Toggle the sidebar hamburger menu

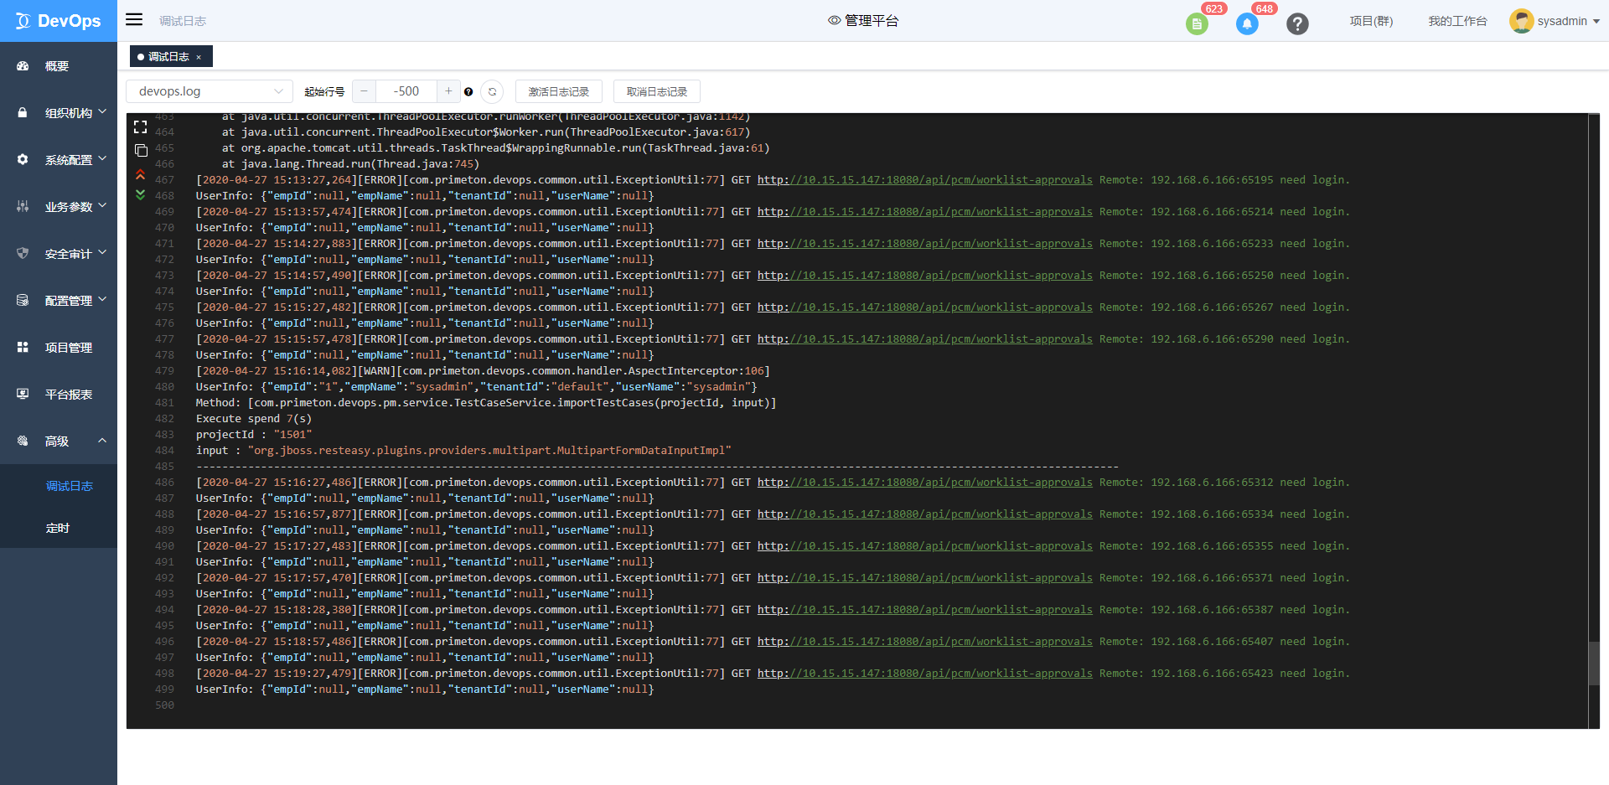134,19
